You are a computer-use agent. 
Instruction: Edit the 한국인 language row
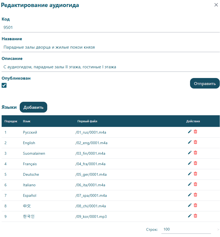189,216
